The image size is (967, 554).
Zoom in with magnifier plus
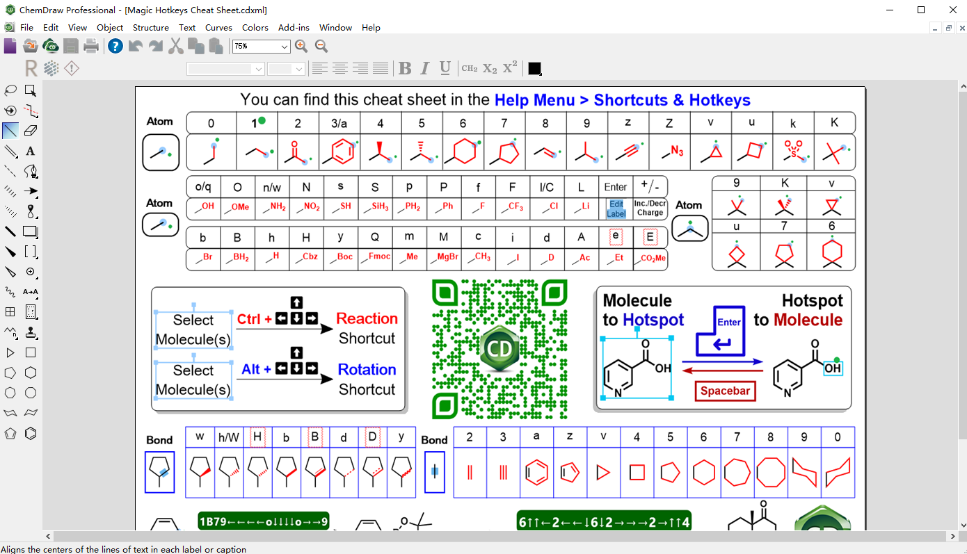click(301, 46)
